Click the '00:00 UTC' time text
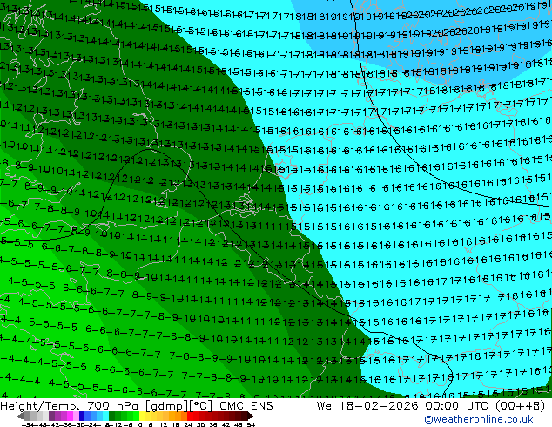This screenshot has width=552, height=427. click(456, 406)
